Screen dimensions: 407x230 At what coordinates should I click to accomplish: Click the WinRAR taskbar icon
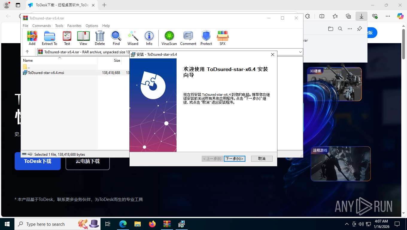pos(167,224)
